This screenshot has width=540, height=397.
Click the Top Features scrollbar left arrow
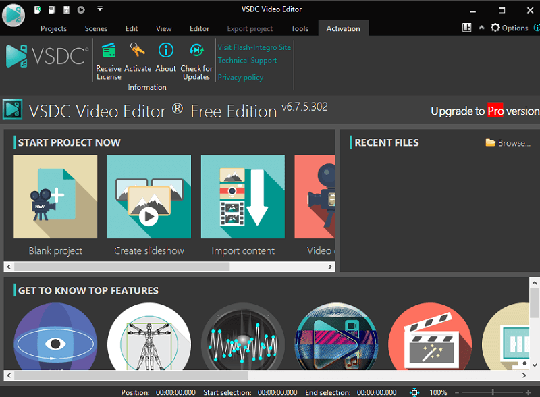point(9,375)
